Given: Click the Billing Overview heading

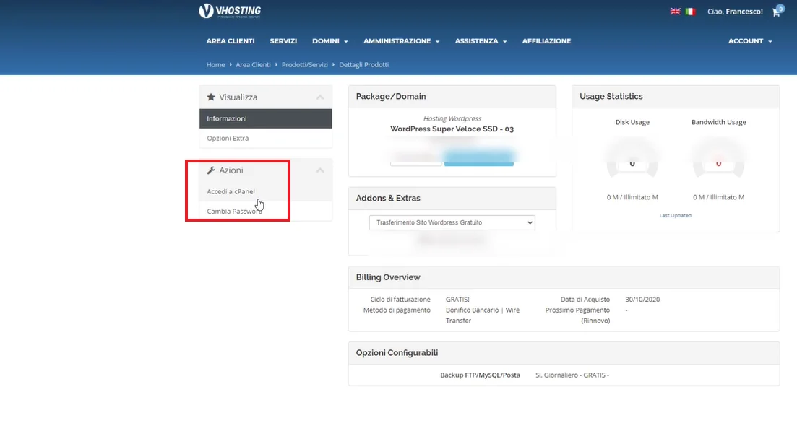Looking at the screenshot, I should click(x=388, y=277).
